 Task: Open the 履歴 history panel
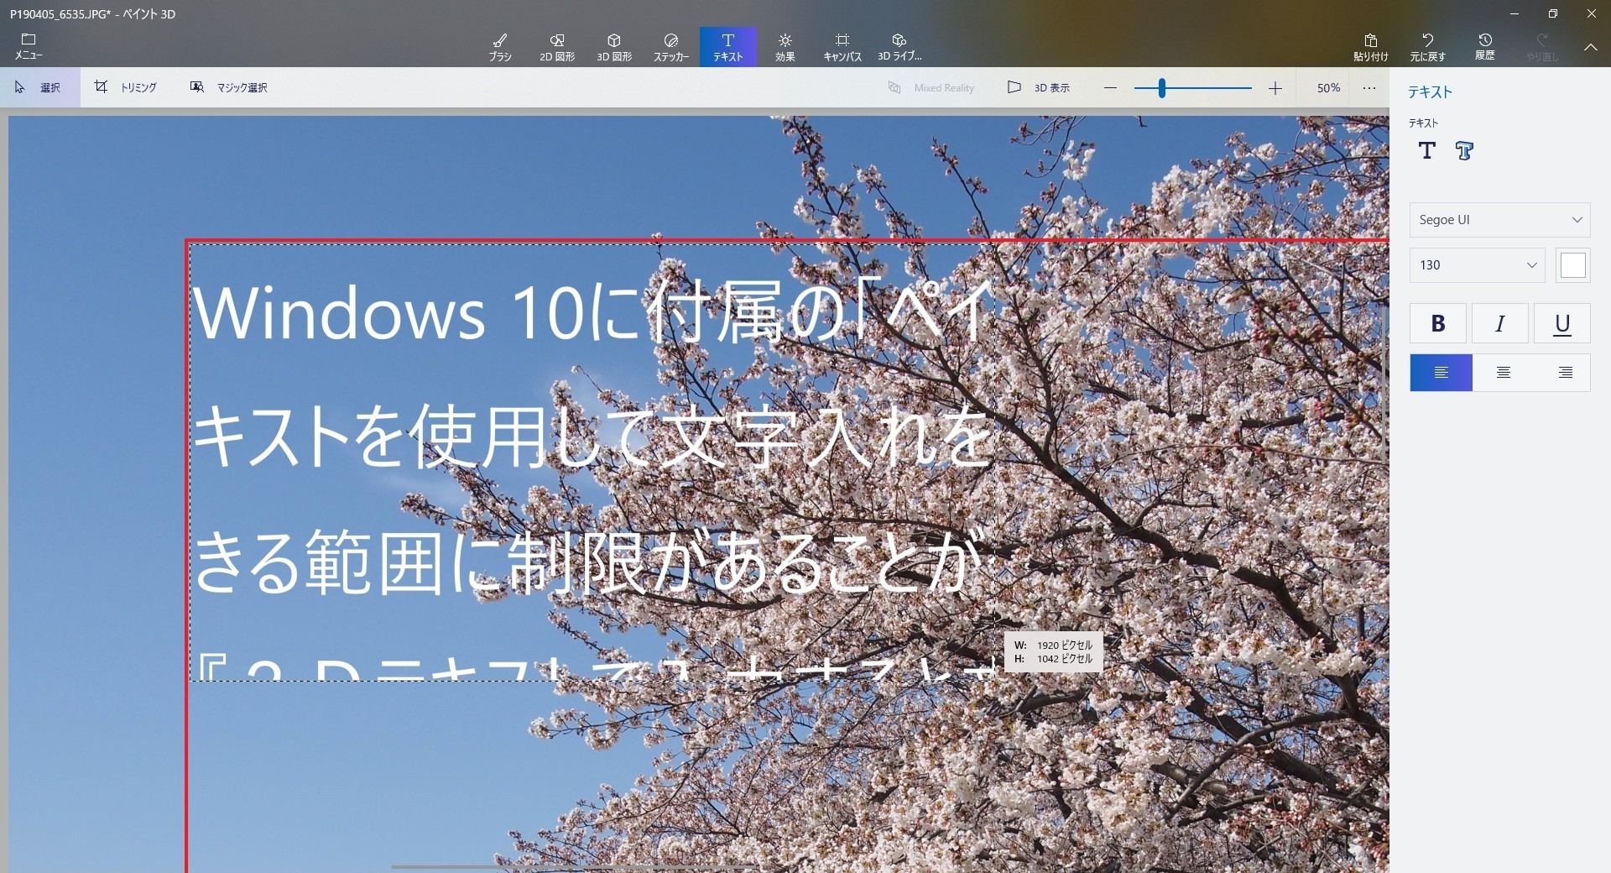pyautogui.click(x=1485, y=47)
